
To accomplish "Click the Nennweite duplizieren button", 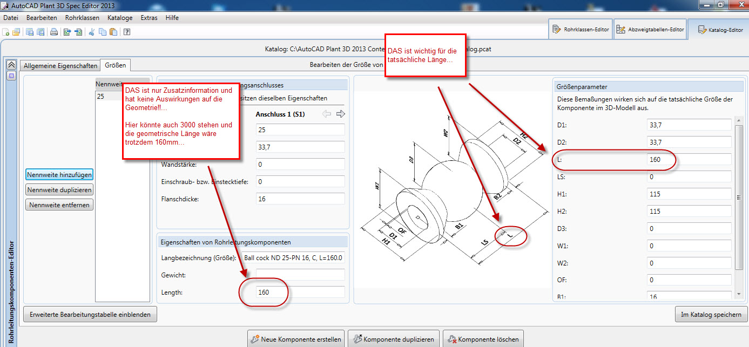I will (x=59, y=190).
